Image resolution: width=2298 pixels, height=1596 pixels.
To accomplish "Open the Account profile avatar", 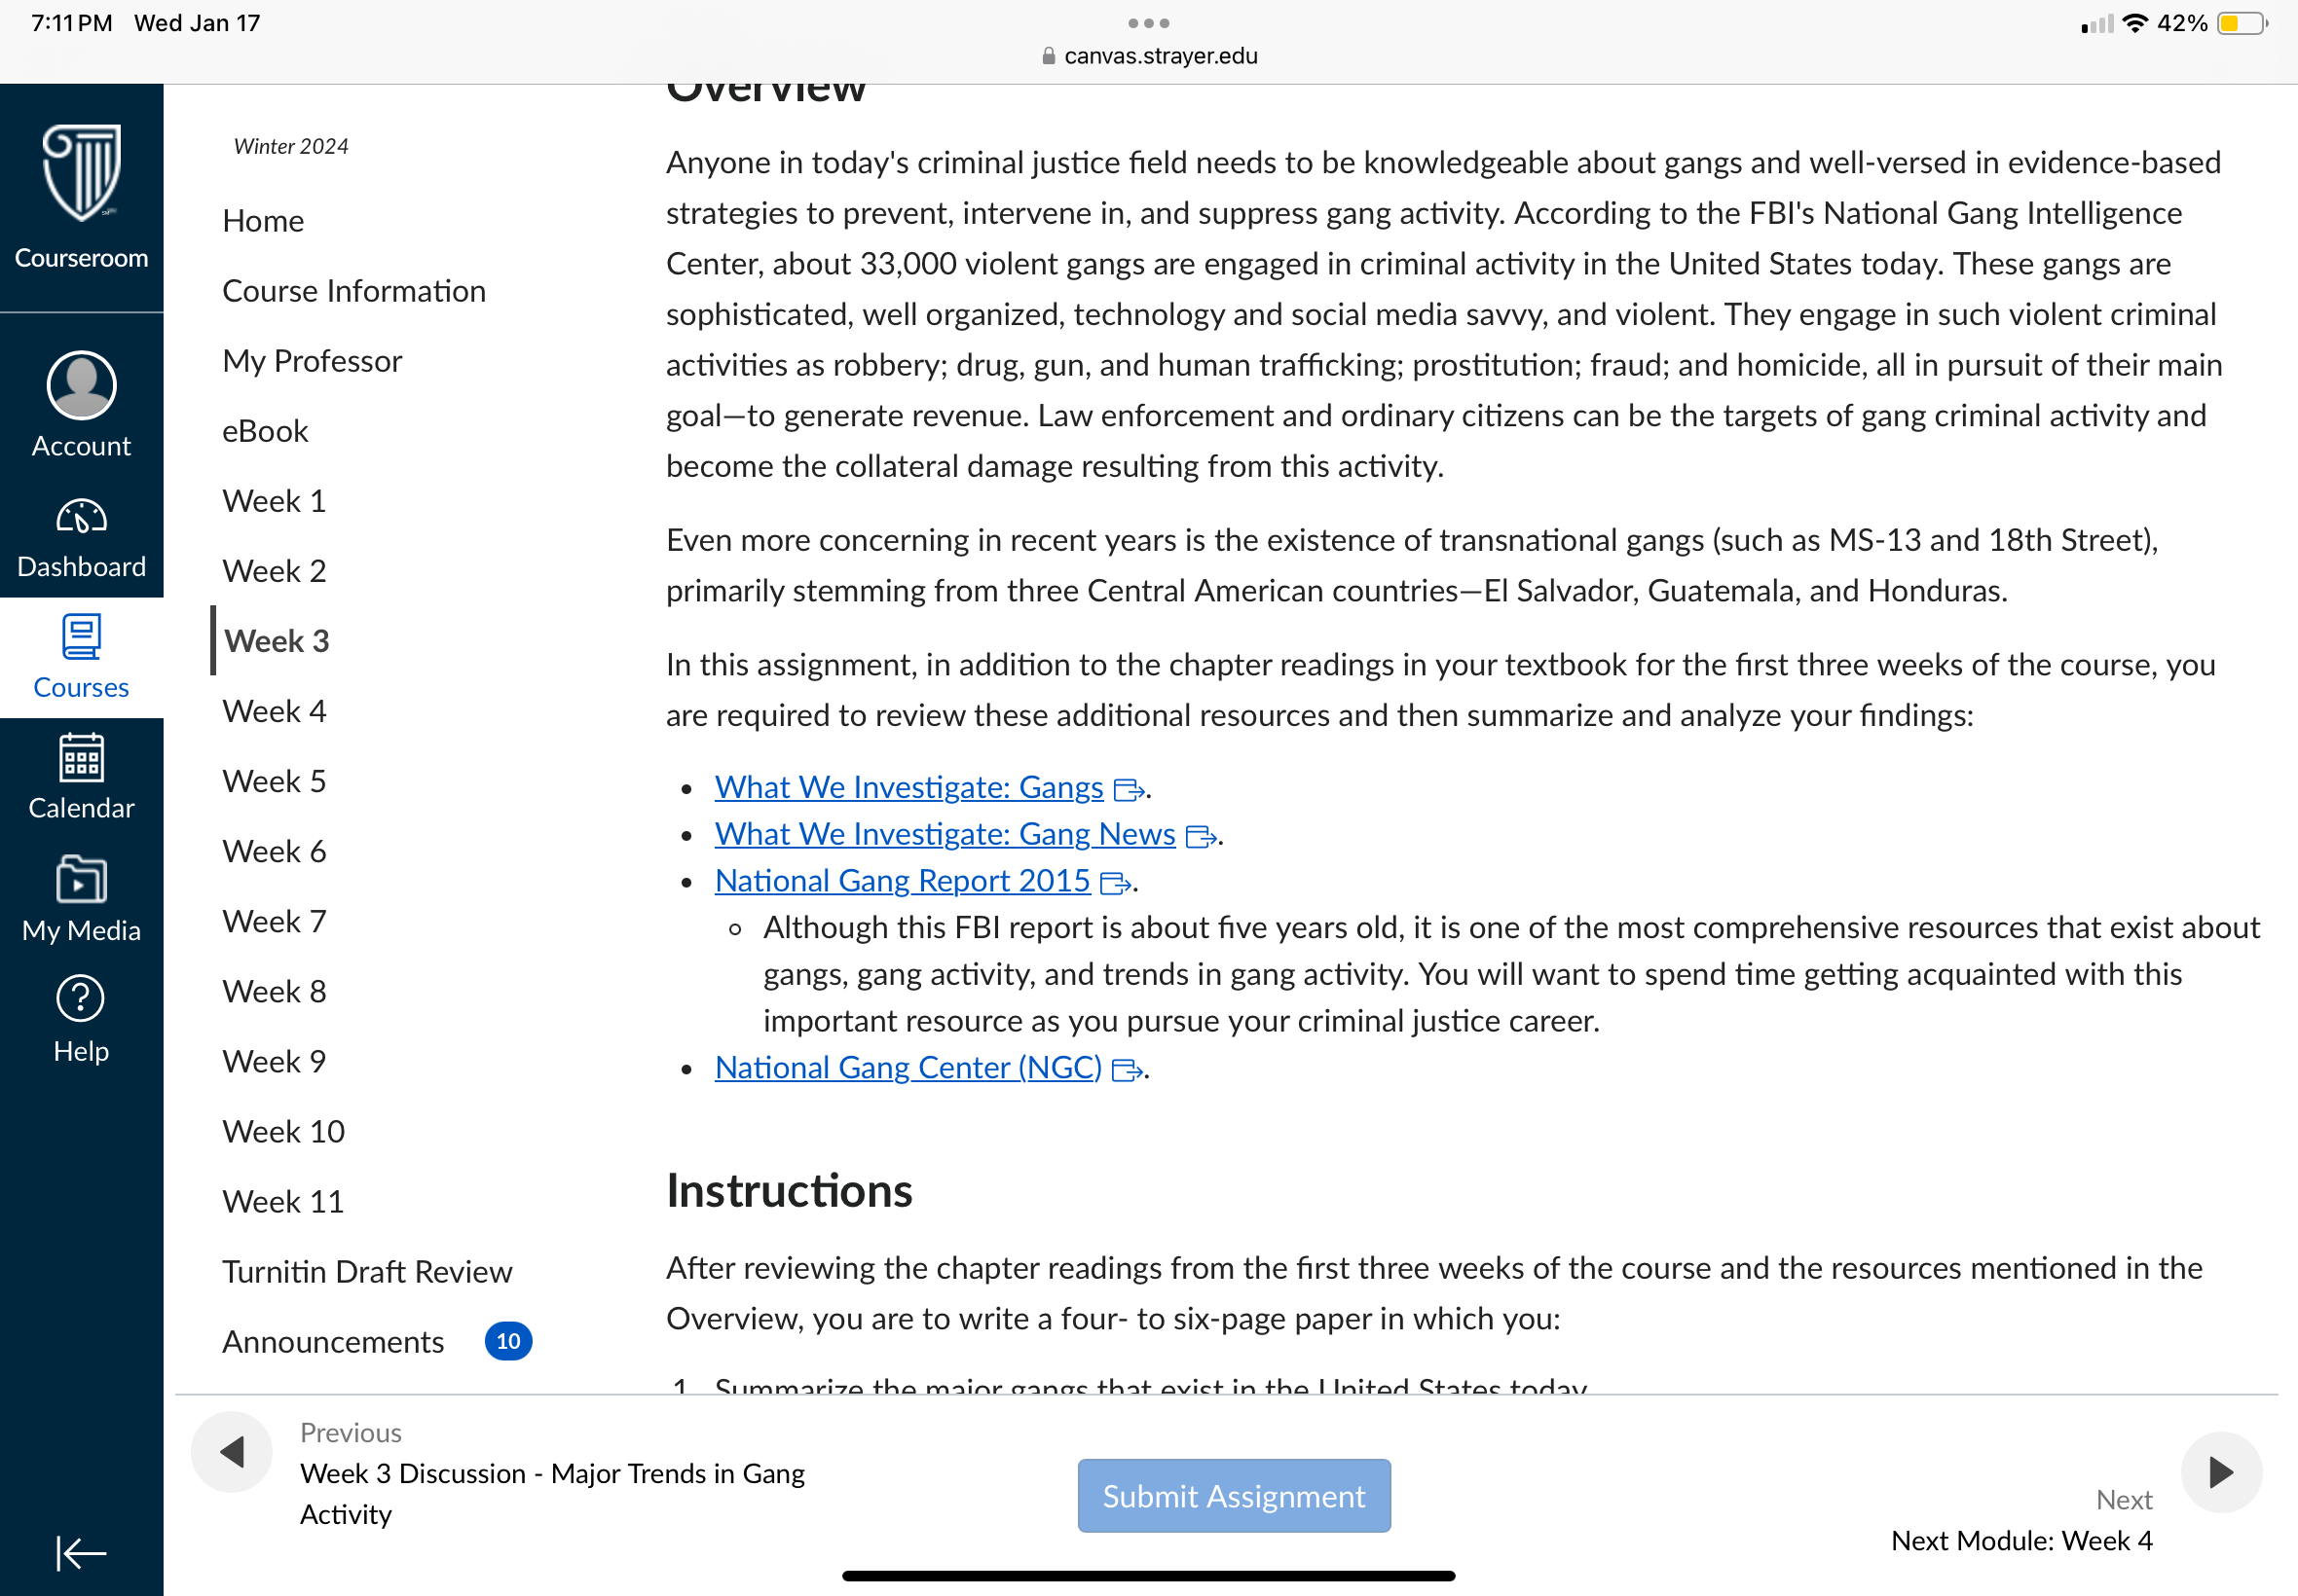I will (81, 385).
